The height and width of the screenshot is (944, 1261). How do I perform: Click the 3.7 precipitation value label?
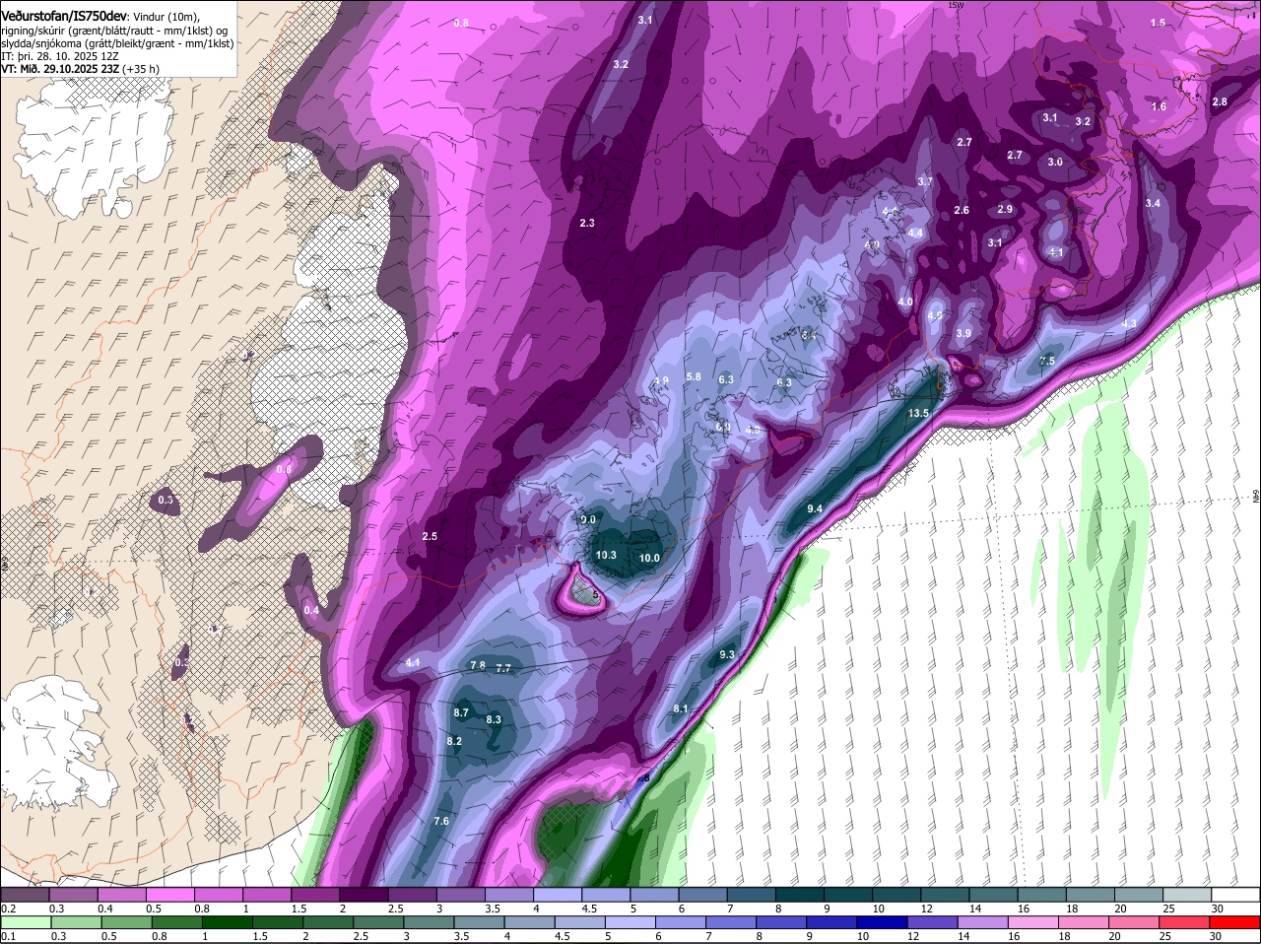[925, 181]
